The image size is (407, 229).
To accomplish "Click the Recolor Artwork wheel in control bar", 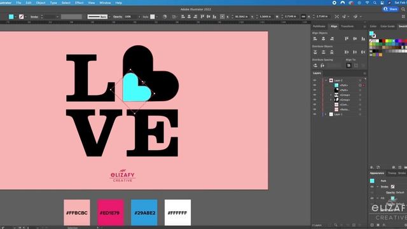I will tap(165, 17).
